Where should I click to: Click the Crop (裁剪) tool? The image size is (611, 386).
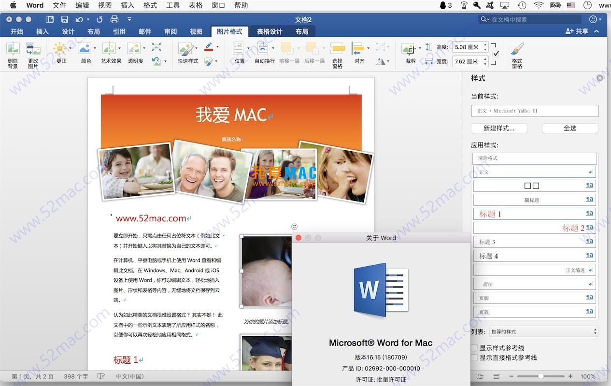[409, 49]
